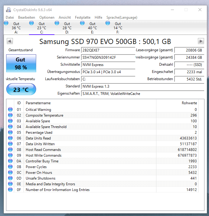Image resolution: width=209 pixels, height=216 pixels.
Task: Click total reads value 20806 GB
Action: 189,50
